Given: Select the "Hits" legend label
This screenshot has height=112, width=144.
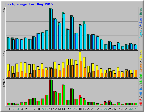Looking at the screenshot, I should (x=141, y=11).
